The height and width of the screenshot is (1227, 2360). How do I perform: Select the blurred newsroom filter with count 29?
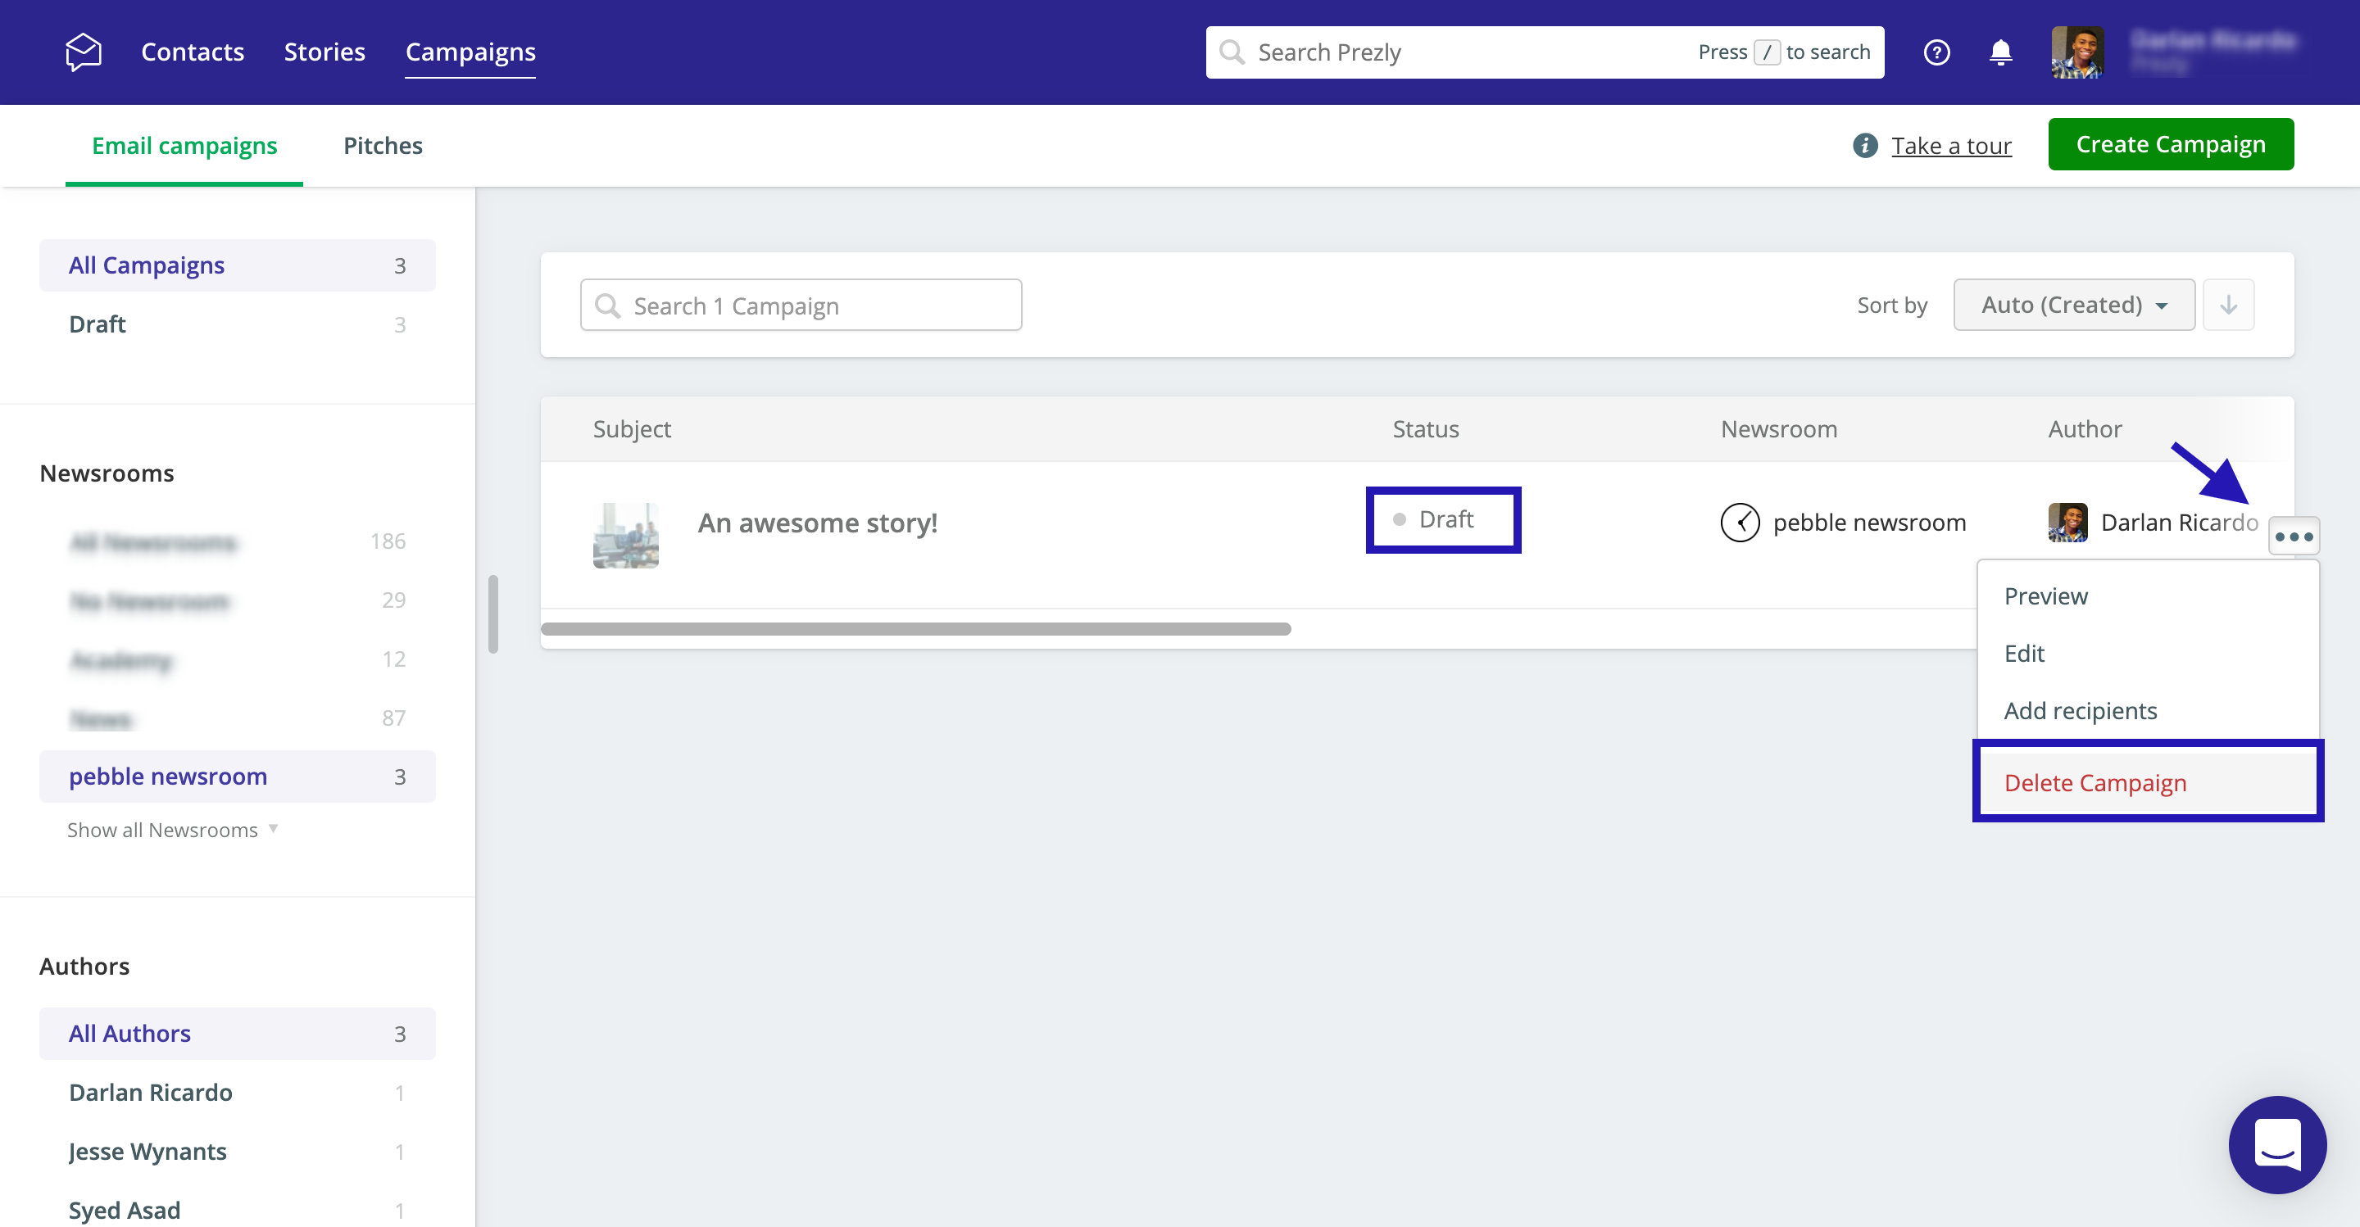pyautogui.click(x=238, y=600)
